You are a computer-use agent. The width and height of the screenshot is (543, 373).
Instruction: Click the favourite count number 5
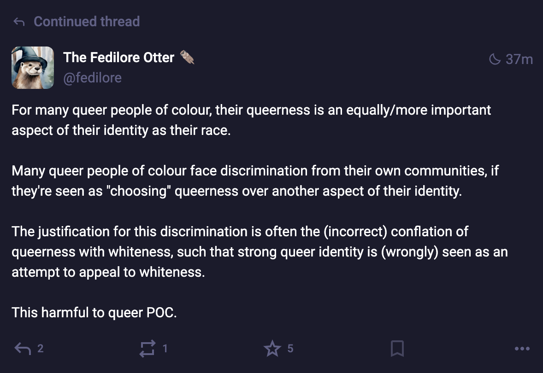coord(290,349)
